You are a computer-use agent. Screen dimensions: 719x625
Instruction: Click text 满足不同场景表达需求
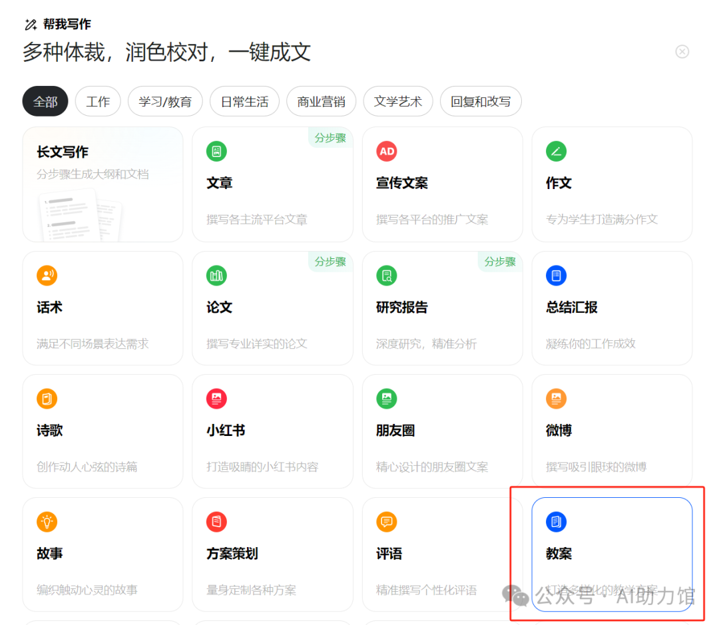click(x=93, y=344)
